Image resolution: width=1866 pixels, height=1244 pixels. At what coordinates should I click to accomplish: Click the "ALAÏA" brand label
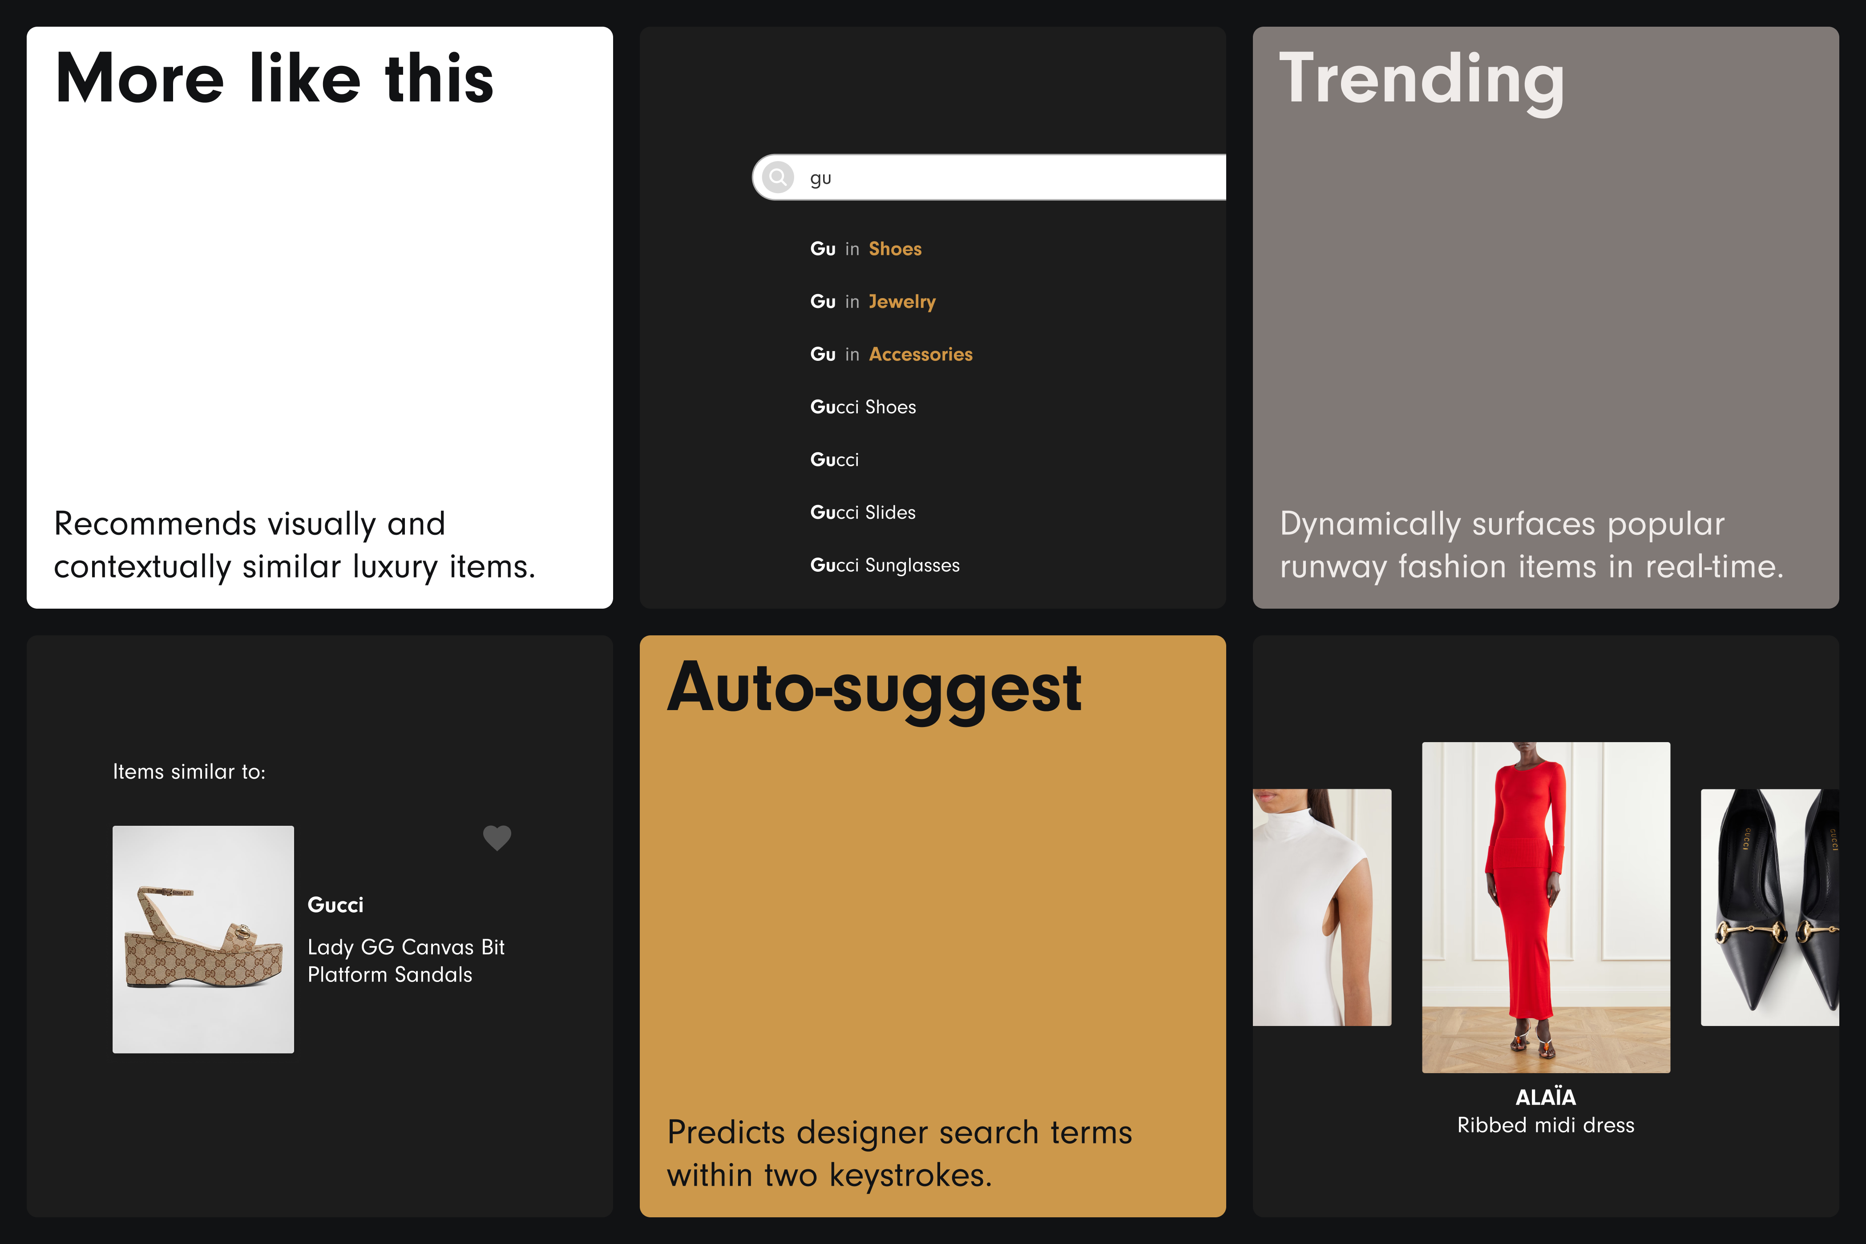point(1546,1097)
